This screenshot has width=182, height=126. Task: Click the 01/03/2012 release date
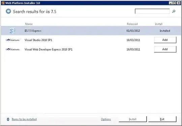[x=133, y=31]
